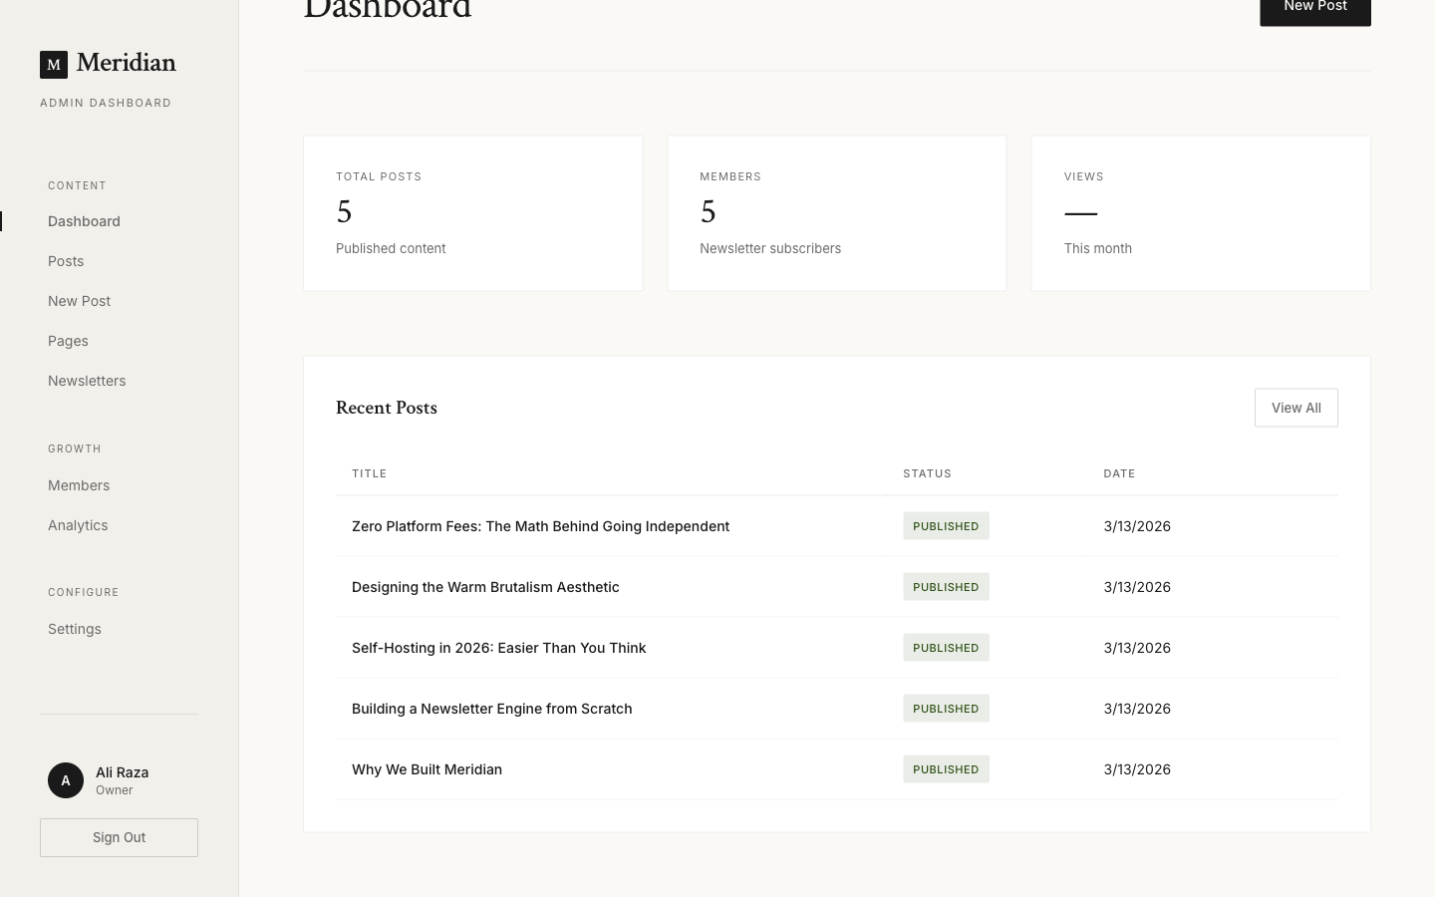Click the dark New Post button
Viewport: 1435px width, 897px height.
pos(1314,8)
